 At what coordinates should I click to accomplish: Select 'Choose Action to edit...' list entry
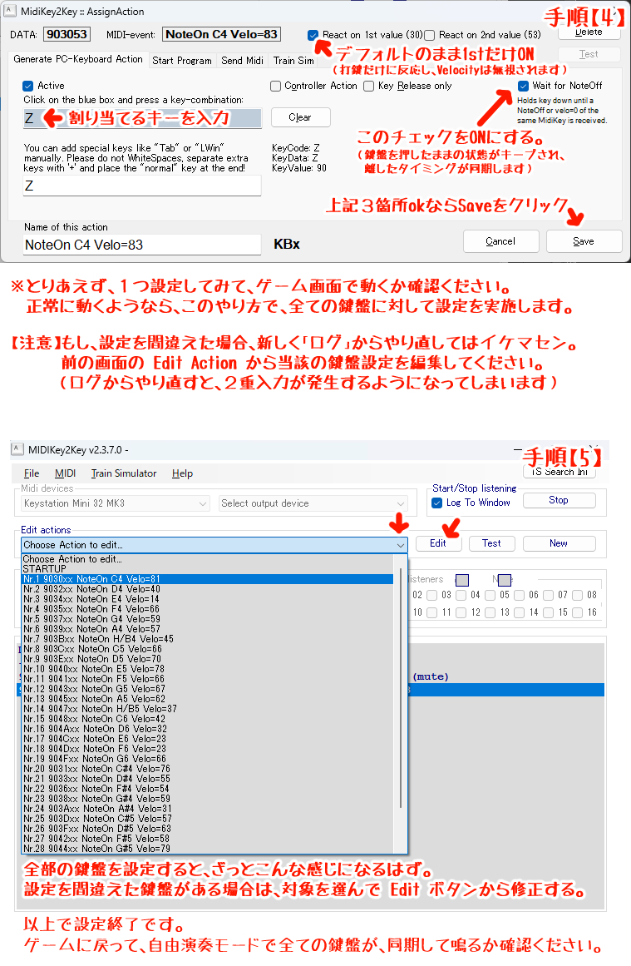(208, 559)
